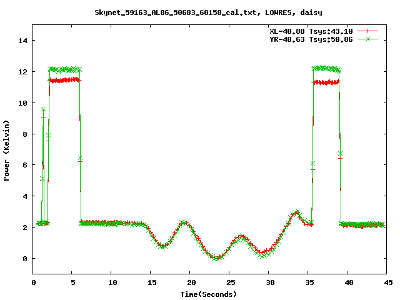Screen dimensions: 400x300
Task: Click the curve peak near 19 seconds
Action: 184,223
